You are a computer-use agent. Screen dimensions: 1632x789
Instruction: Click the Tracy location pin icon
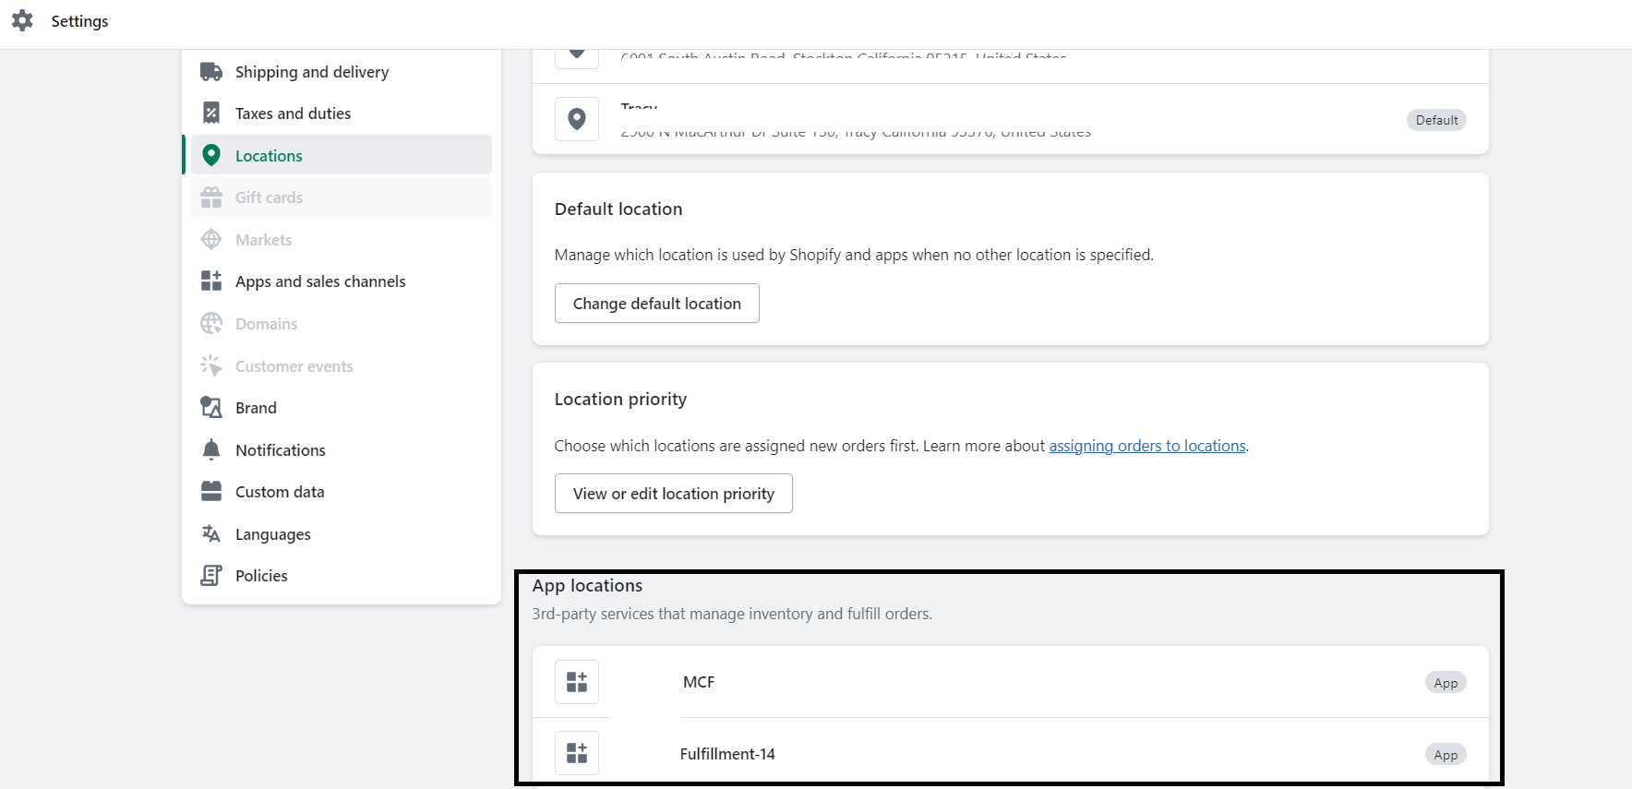577,119
